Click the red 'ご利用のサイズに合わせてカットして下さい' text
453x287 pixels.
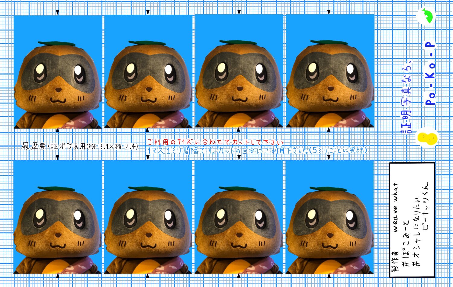[x=215, y=142]
